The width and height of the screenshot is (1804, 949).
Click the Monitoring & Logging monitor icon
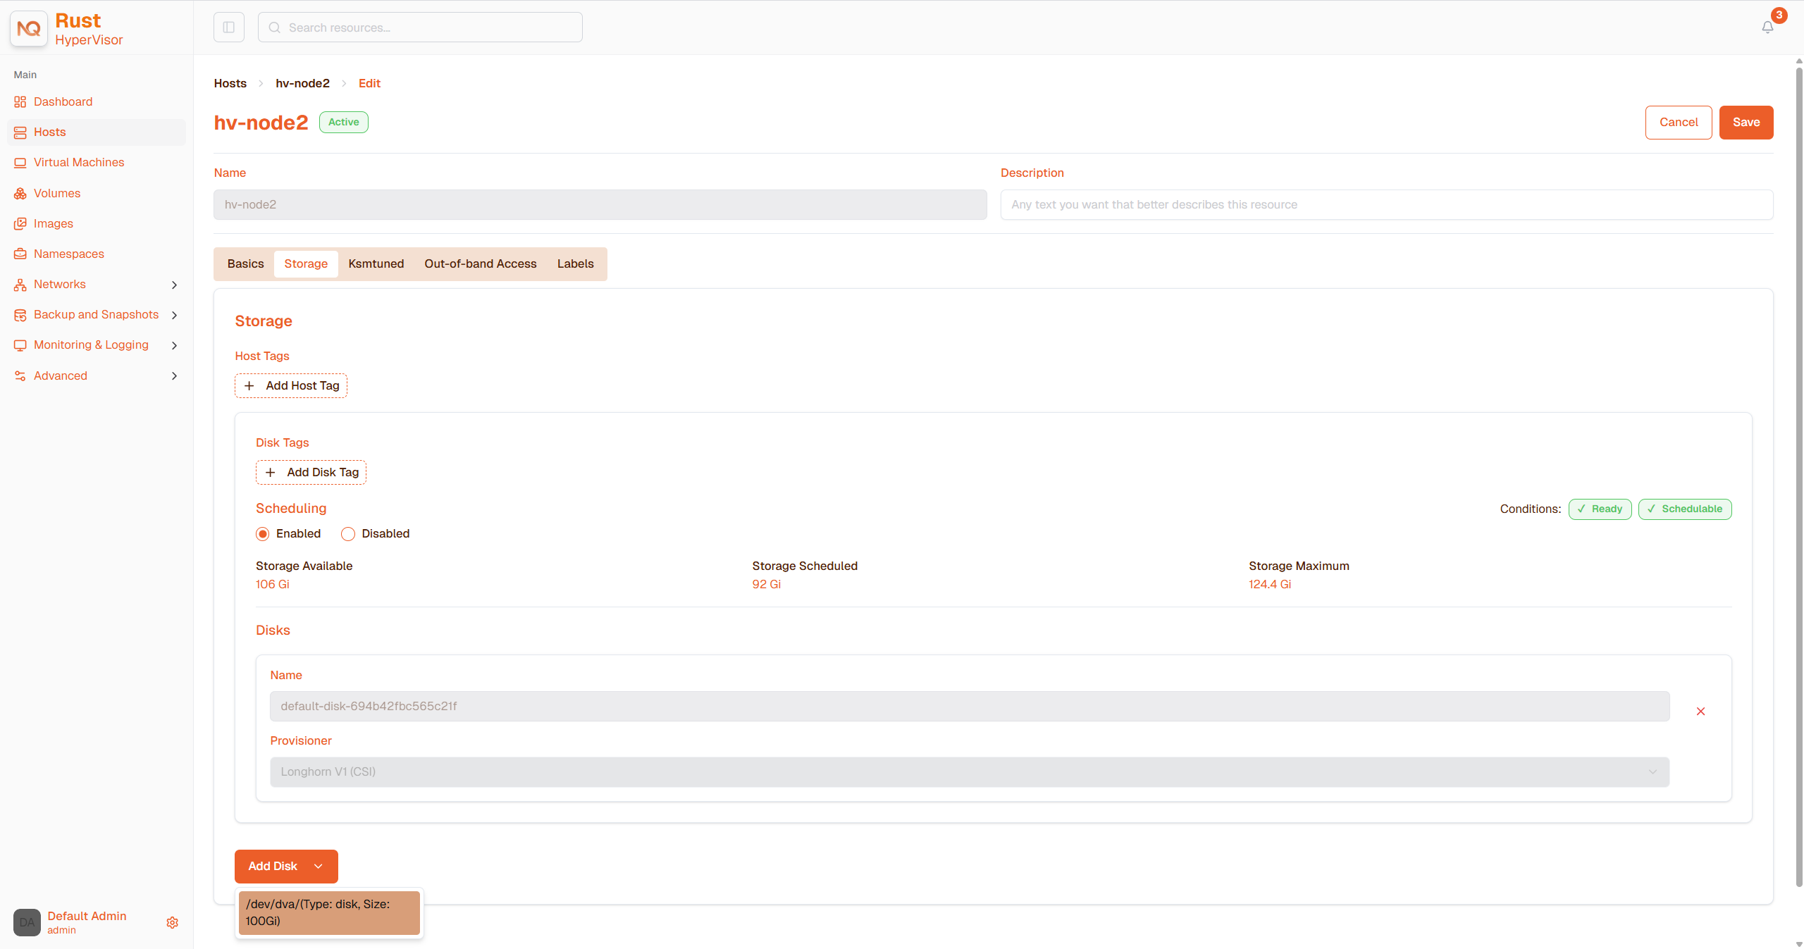(x=20, y=345)
